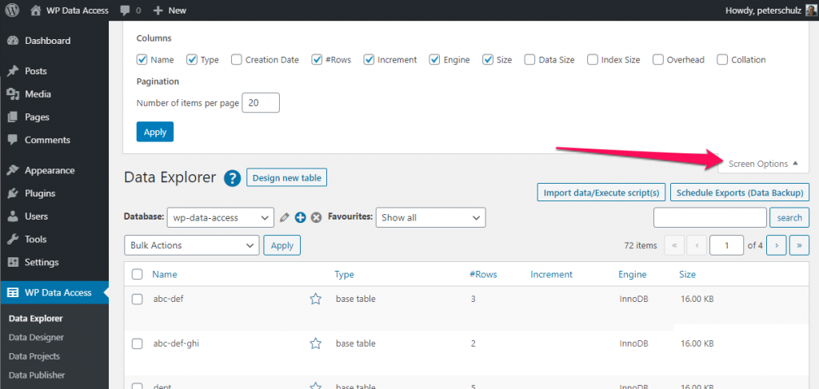Sort by Name column header
This screenshot has width=819, height=389.
point(165,274)
